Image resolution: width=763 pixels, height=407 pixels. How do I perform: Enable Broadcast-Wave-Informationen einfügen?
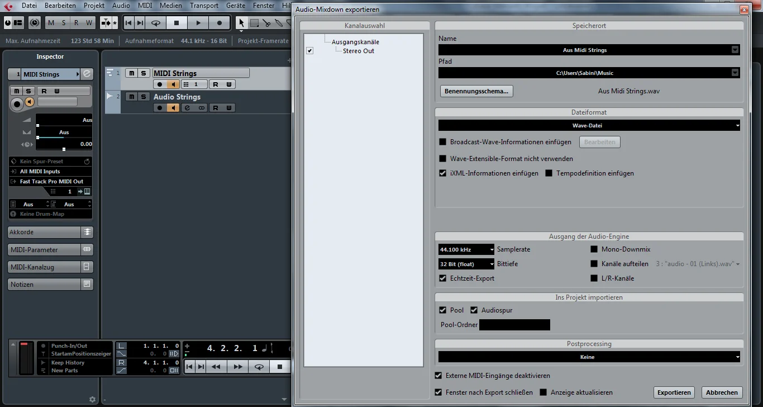point(443,142)
